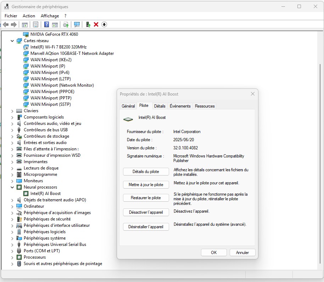324x282 pixels.
Task: Toggle the console tree pane icon
Action: coord(25,24)
